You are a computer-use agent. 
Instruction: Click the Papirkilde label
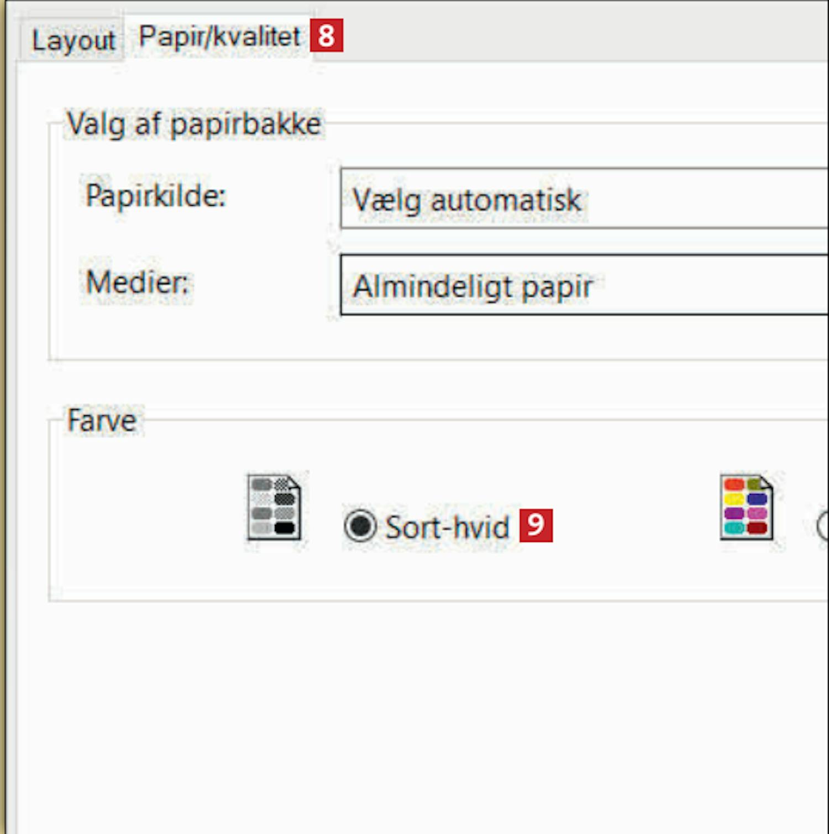pos(156,195)
